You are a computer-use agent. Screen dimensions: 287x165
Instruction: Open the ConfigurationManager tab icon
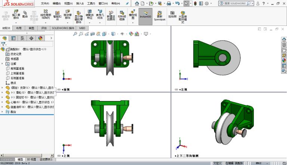click(22, 38)
